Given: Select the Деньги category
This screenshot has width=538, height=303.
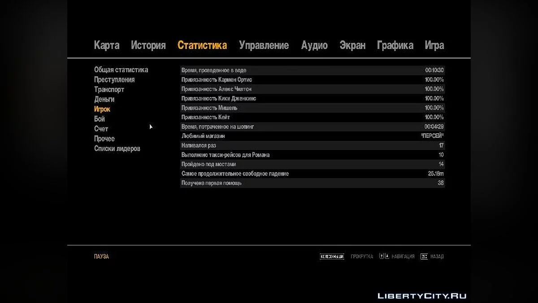Looking at the screenshot, I should (x=104, y=99).
